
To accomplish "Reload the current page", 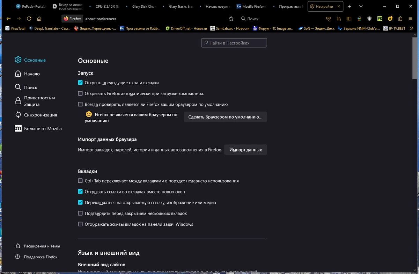I will [29, 19].
